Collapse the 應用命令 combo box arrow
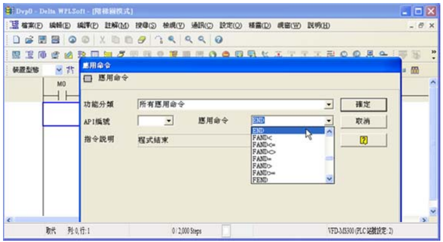 point(329,121)
